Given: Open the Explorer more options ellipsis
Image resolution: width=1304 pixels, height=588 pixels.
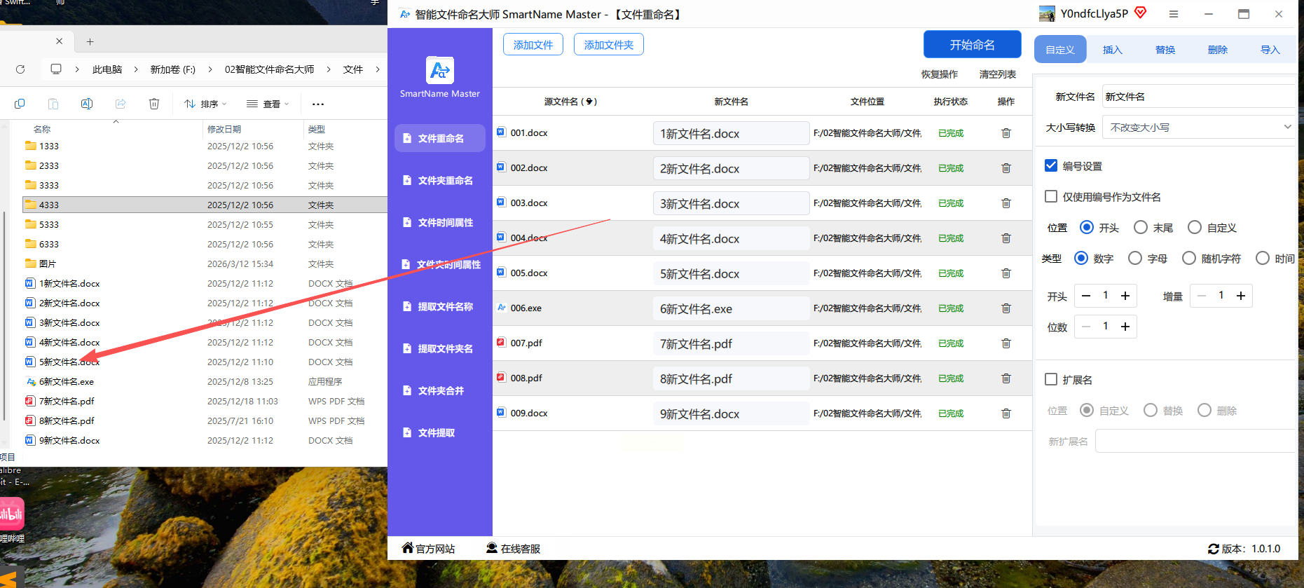Looking at the screenshot, I should tap(318, 104).
